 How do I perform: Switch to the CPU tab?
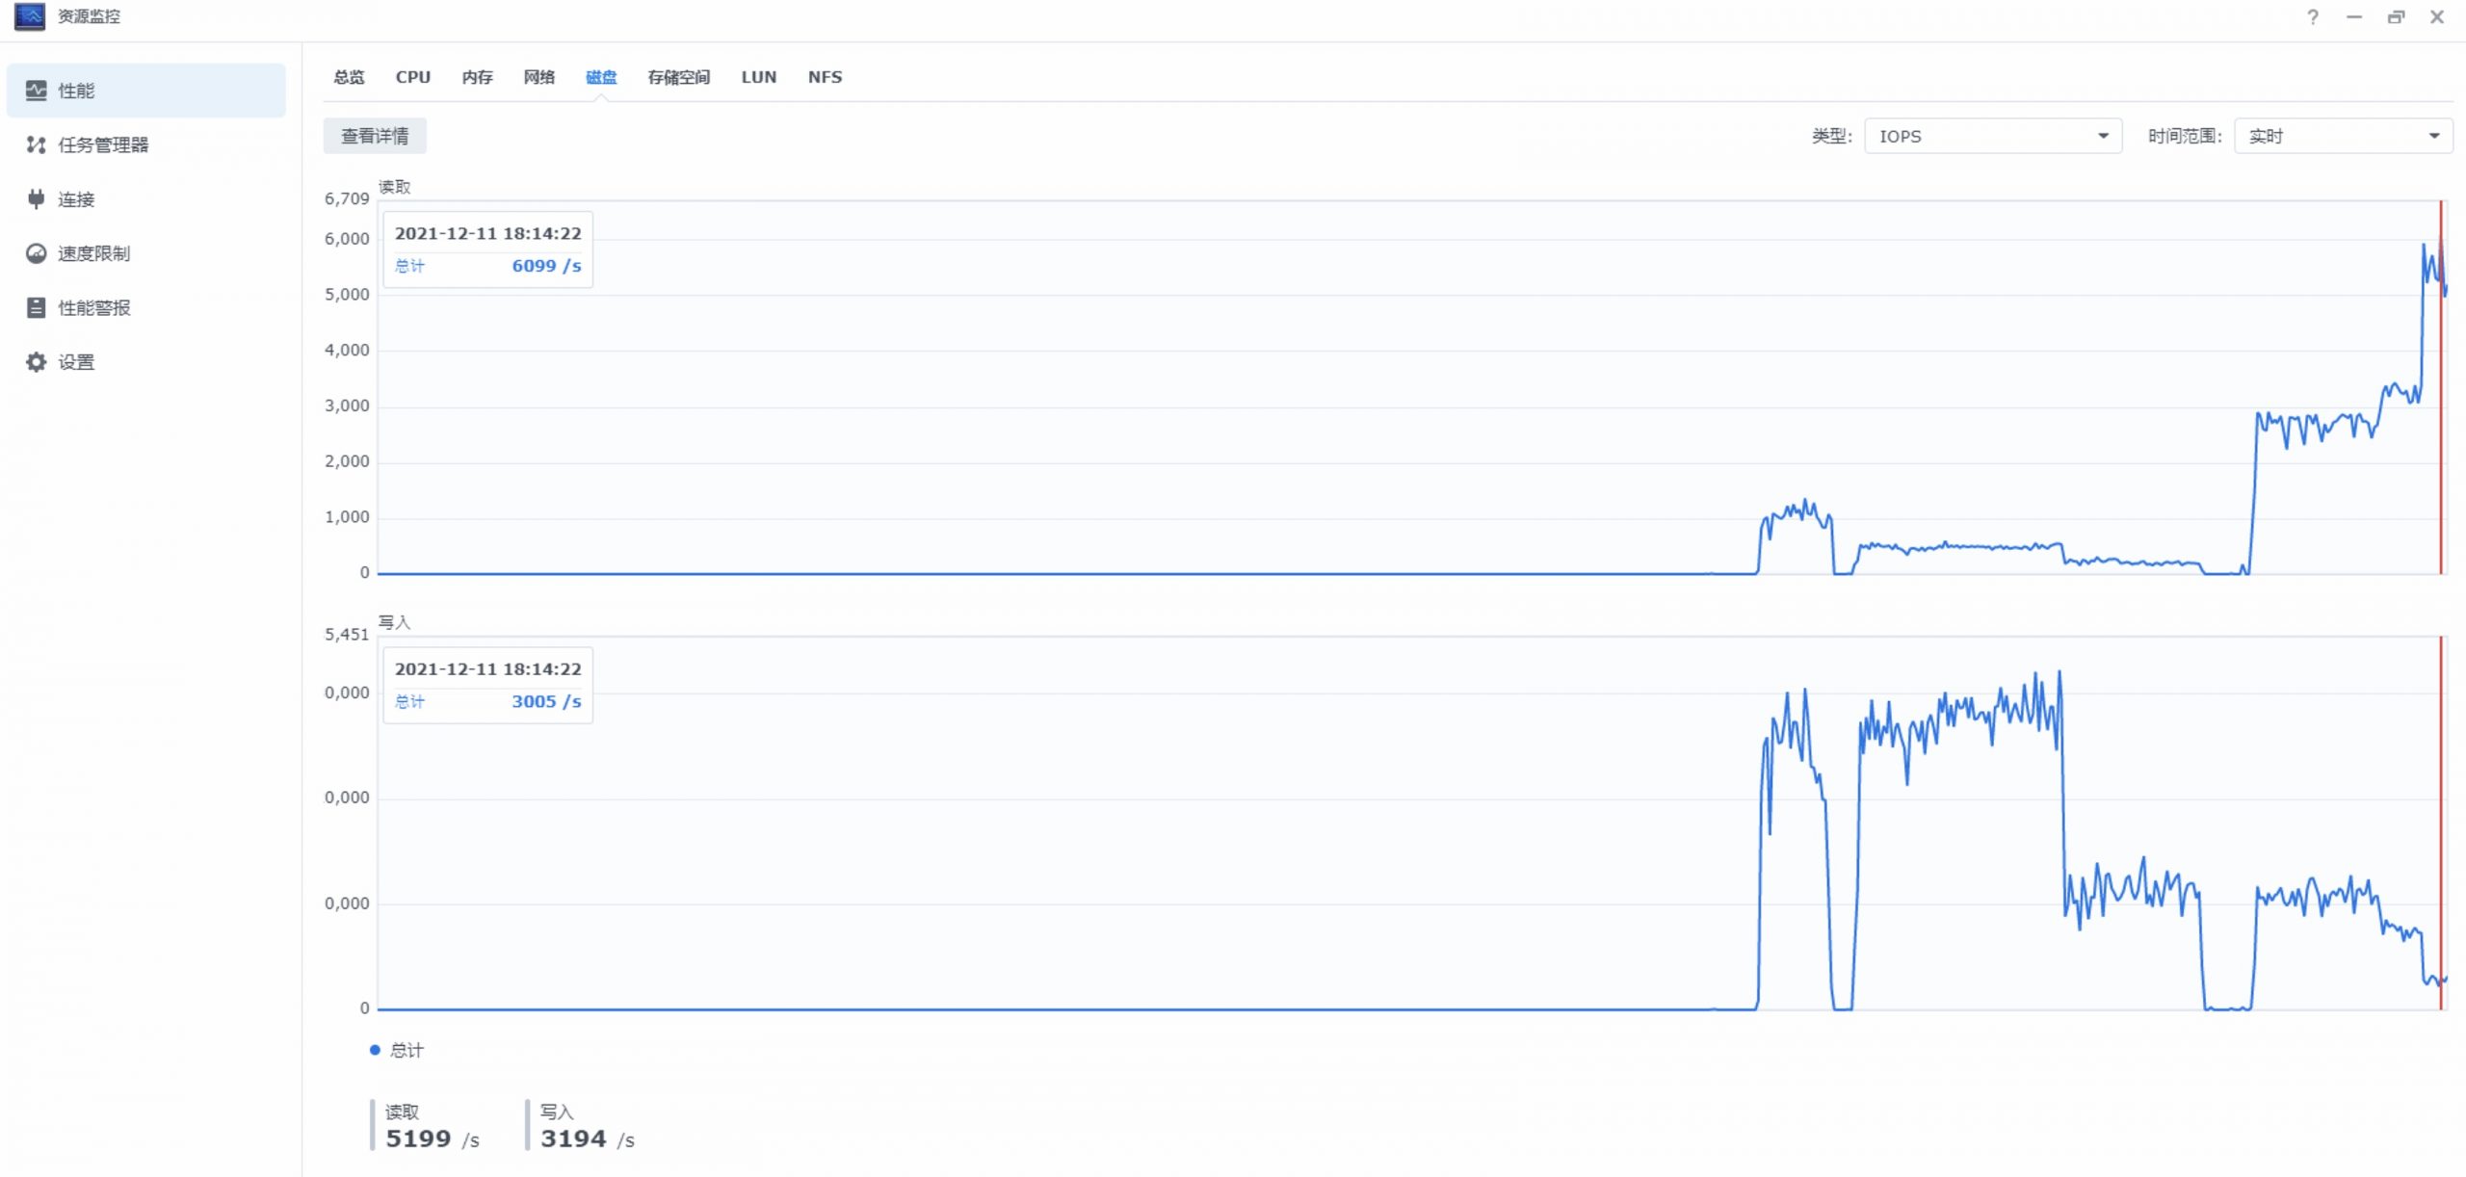coord(413,77)
